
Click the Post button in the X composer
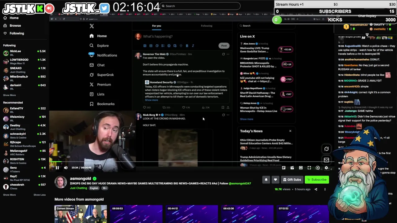pyautogui.click(x=224, y=46)
